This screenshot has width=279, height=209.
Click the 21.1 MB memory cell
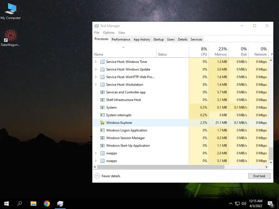[219, 123]
